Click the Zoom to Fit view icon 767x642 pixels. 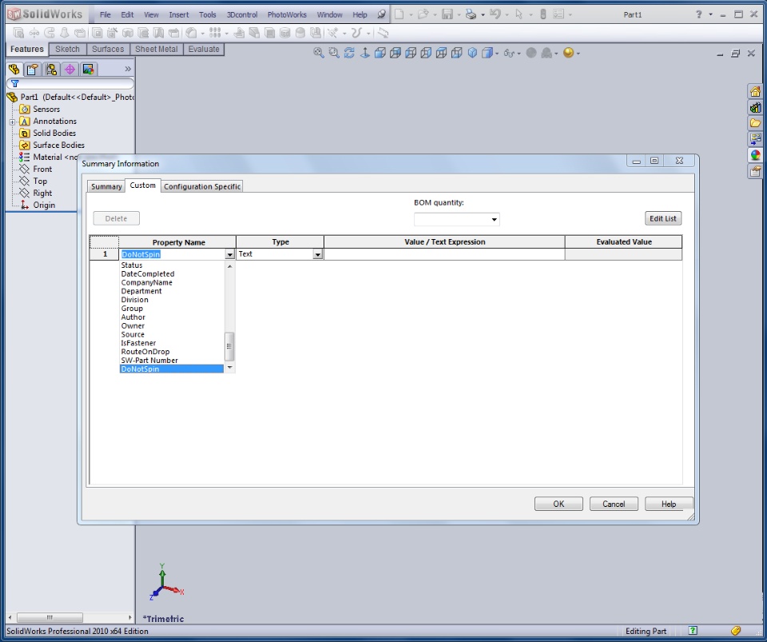click(319, 53)
